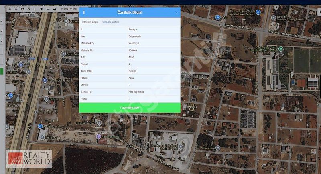Click the Lotus map pin marker
Image resolution: width=321 pixels, height=174 pixels.
pyautogui.click(x=63, y=54)
